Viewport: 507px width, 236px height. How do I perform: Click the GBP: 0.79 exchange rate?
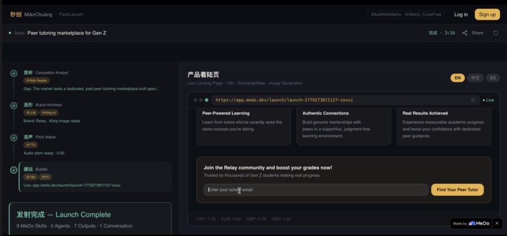point(256,219)
